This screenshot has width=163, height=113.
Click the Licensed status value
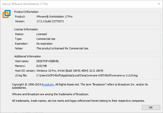click(42, 34)
